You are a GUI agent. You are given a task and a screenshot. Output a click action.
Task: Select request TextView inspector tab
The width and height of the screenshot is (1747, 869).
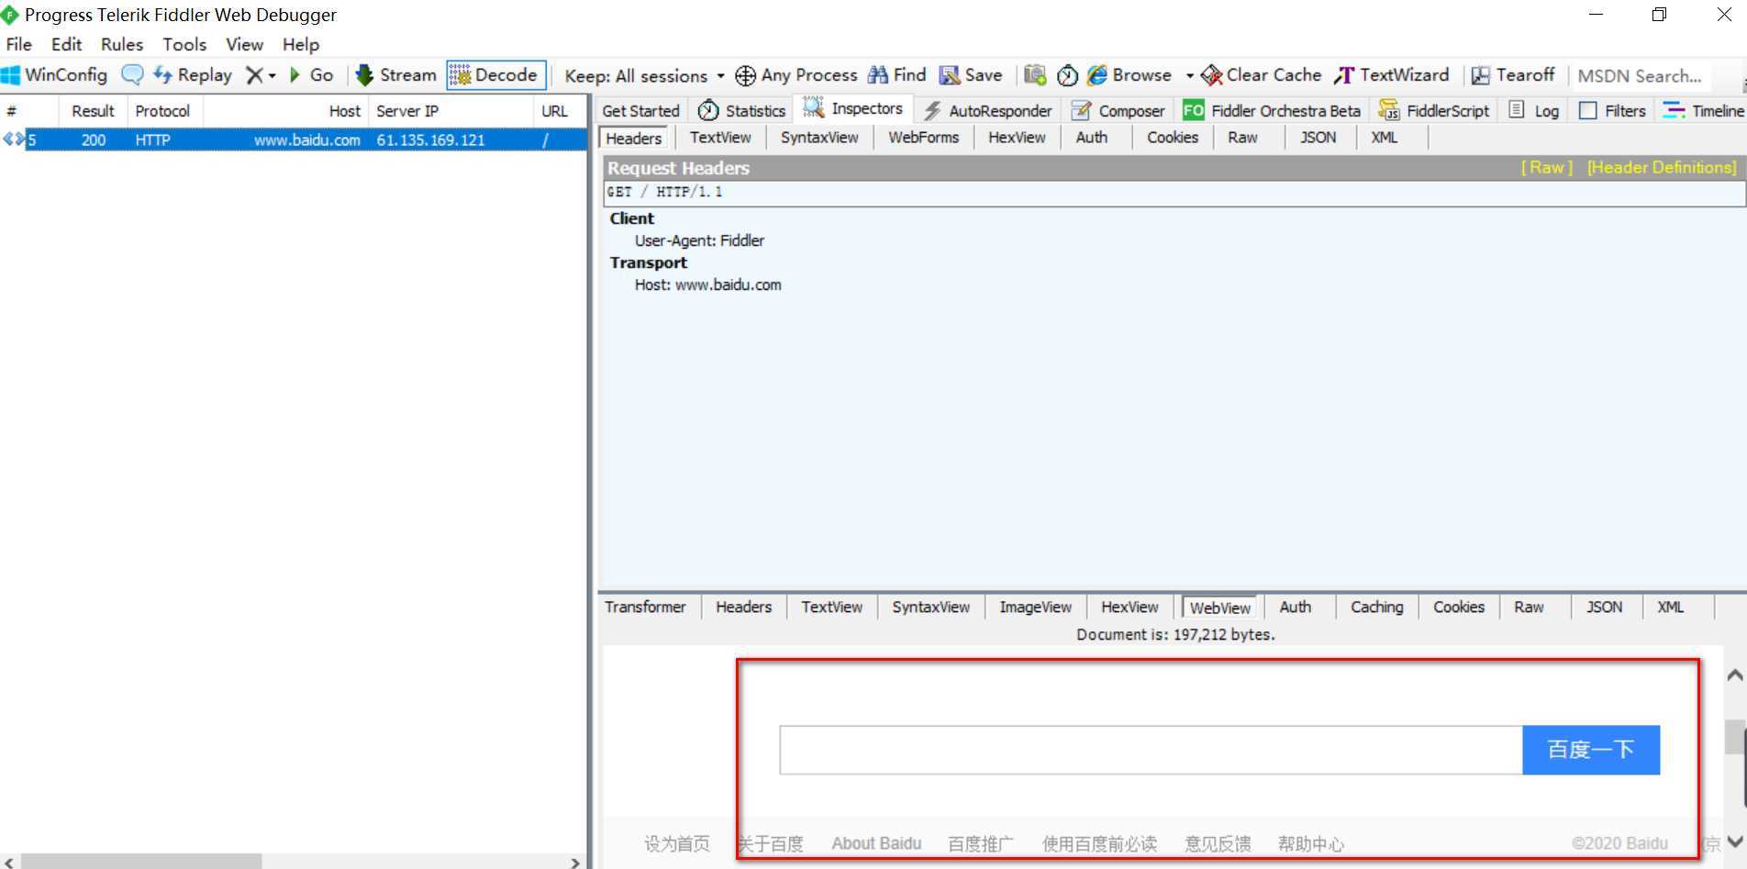click(x=720, y=138)
